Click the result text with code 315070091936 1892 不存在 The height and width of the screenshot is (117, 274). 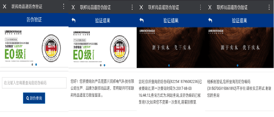[239, 88]
